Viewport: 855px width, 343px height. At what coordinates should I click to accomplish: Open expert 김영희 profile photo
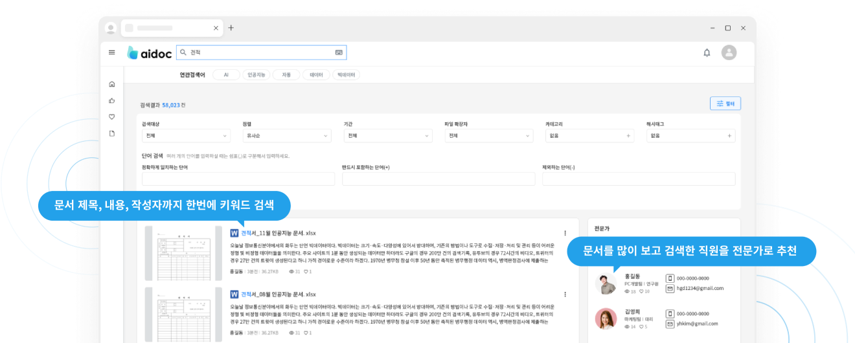606,319
